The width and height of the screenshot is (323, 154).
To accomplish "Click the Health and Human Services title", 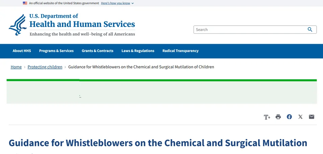I will pyautogui.click(x=82, y=24).
